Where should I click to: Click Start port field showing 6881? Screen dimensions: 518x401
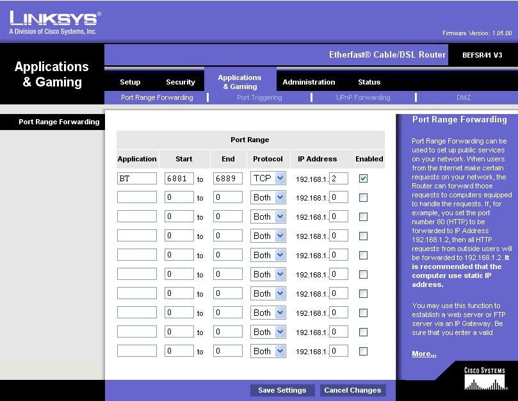(x=179, y=179)
